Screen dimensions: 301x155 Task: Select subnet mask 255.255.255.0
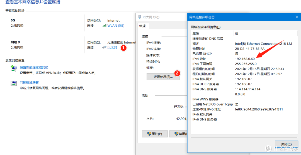click(246, 64)
